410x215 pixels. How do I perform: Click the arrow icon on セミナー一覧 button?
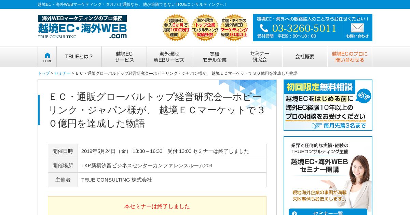tap(294, 213)
